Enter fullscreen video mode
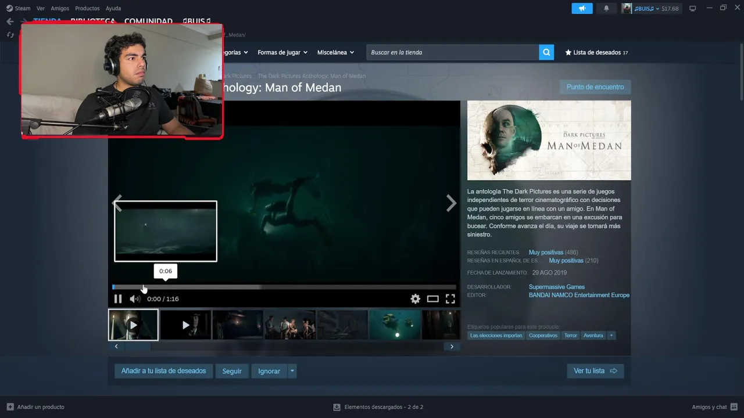Viewport: 744px width, 418px height. coord(450,299)
